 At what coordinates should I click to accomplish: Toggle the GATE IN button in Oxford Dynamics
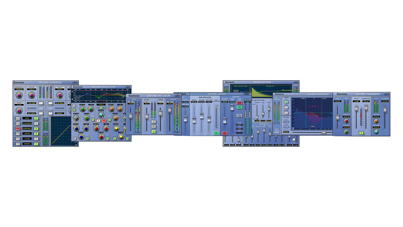point(36,118)
